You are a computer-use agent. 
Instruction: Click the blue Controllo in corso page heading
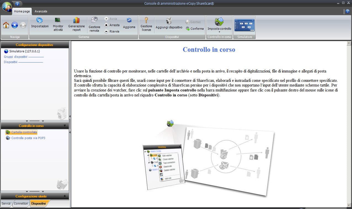coord(209,50)
